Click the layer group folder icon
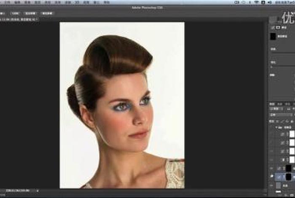 [x=280, y=128]
